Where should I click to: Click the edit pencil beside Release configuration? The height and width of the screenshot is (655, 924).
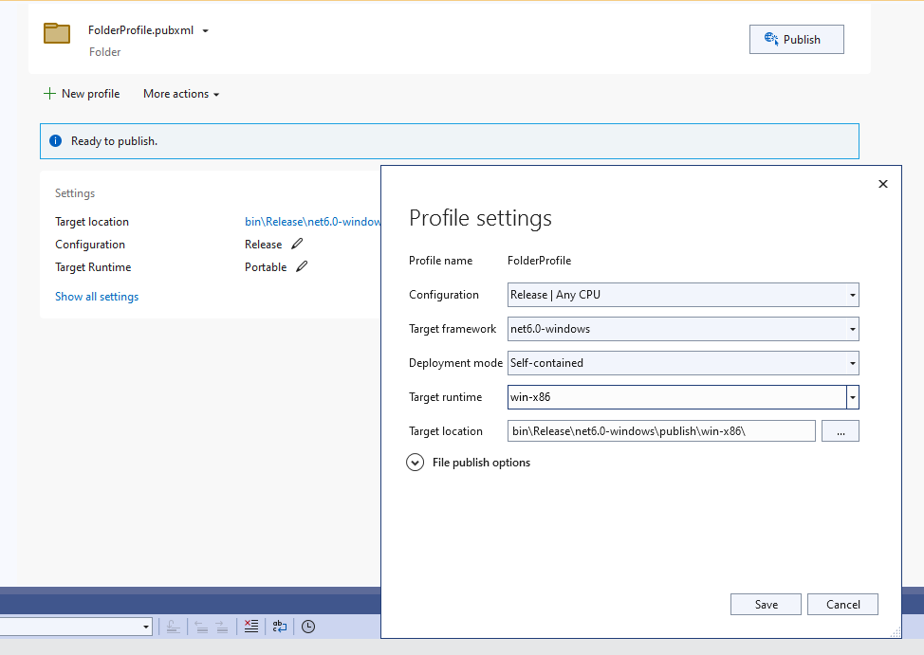pos(296,244)
